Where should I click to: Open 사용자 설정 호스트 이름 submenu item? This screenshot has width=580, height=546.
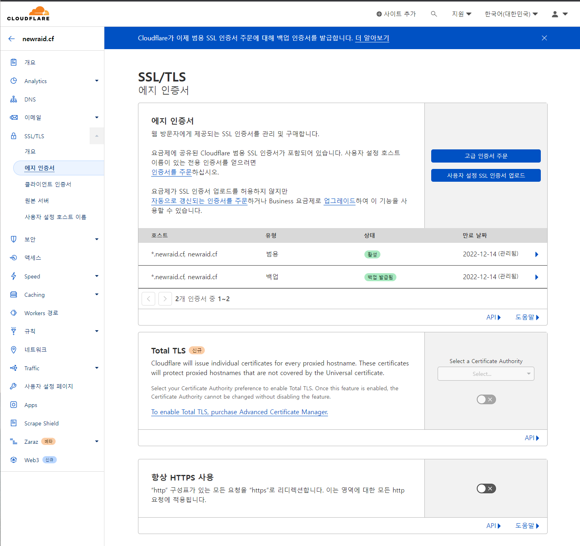pyautogui.click(x=56, y=217)
